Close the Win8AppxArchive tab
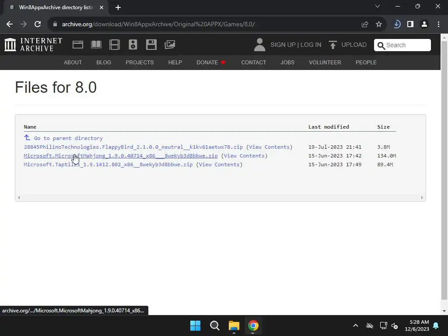The width and height of the screenshot is (448, 336). [x=101, y=7]
